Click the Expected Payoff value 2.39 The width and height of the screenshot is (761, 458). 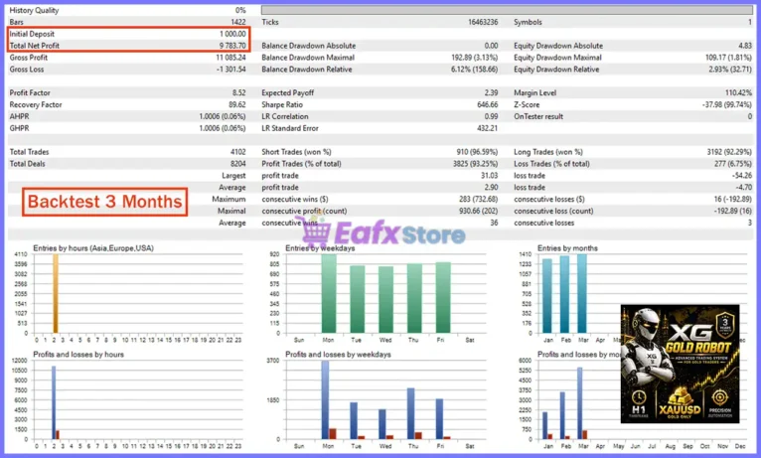[491, 92]
